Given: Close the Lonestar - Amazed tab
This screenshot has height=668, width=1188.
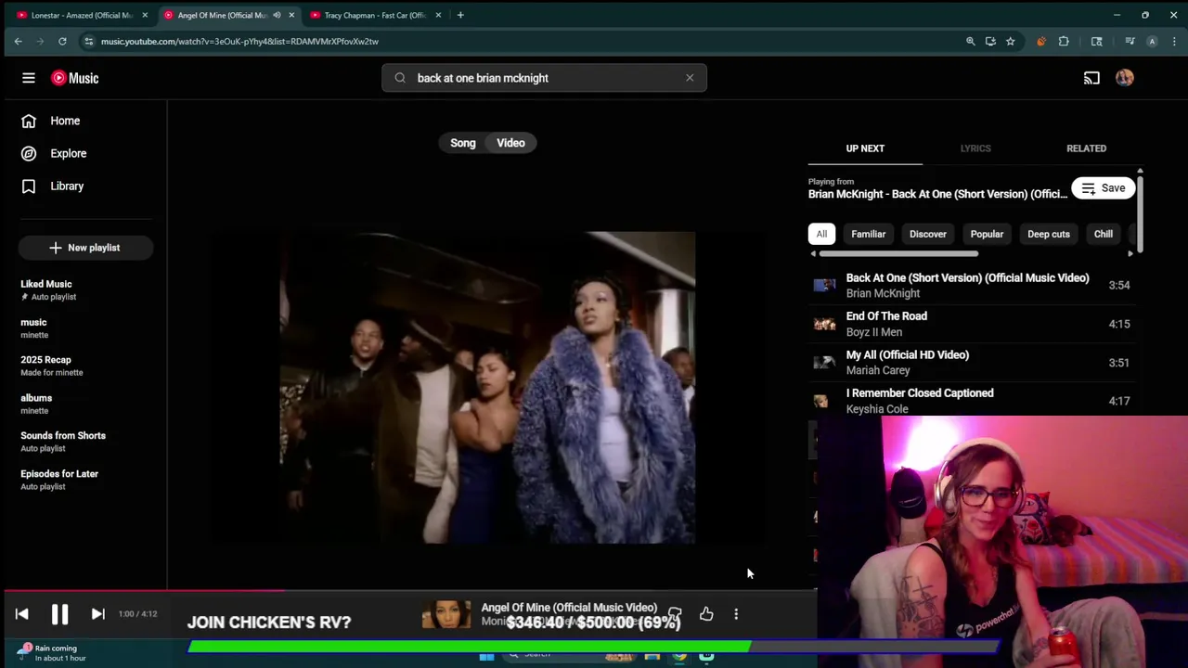Looking at the screenshot, I should pos(145,15).
